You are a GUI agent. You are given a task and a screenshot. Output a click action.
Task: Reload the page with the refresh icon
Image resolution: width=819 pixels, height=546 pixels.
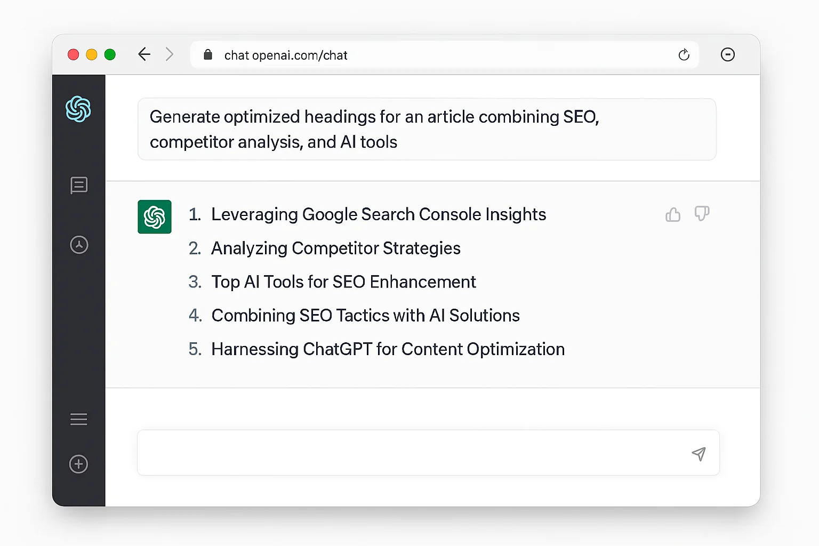pyautogui.click(x=684, y=54)
